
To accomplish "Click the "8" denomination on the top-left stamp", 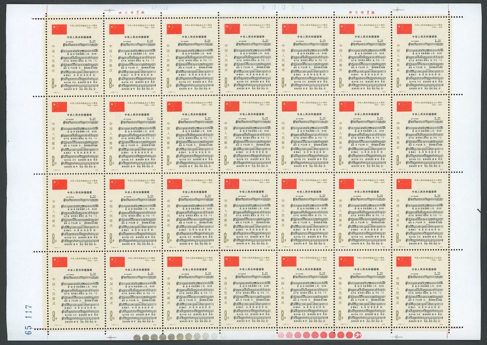I will [x=54, y=82].
